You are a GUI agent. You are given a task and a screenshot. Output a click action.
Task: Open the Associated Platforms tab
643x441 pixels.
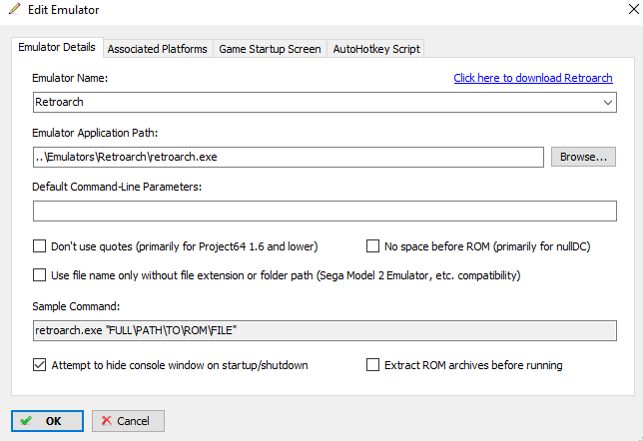click(x=158, y=49)
